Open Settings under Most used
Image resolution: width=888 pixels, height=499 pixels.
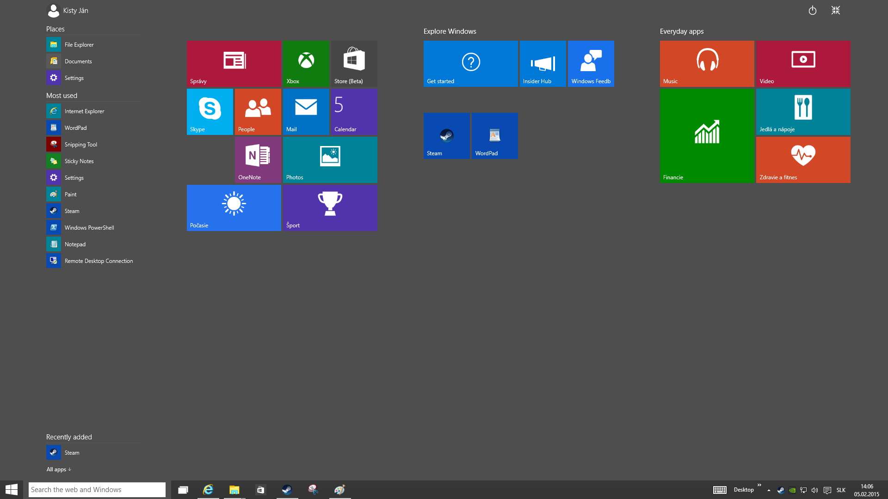[93, 178]
